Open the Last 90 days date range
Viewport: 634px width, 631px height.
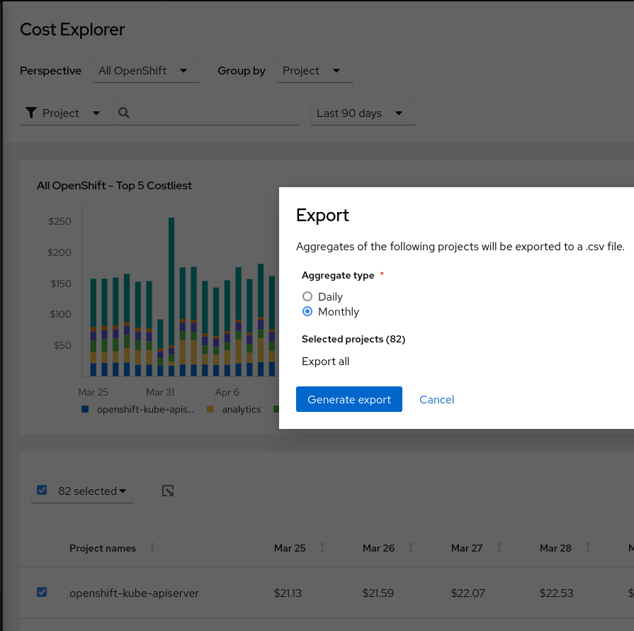coord(363,113)
